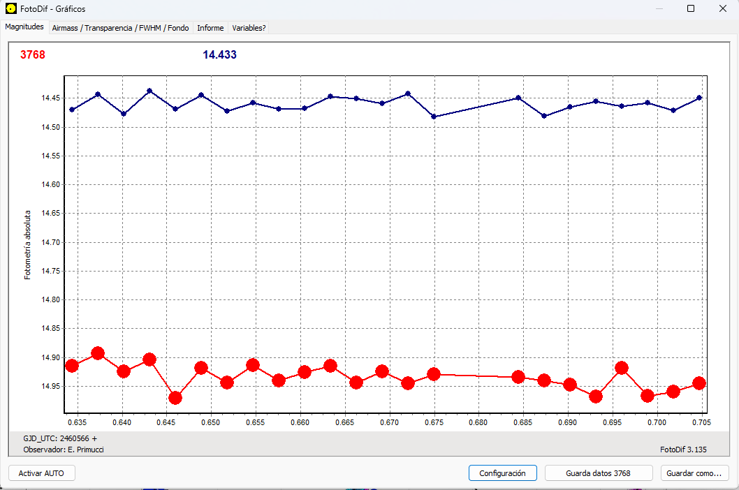Image resolution: width=739 pixels, height=490 pixels.
Task: Select the lowest red data point near 0.646
Action: coord(175,397)
